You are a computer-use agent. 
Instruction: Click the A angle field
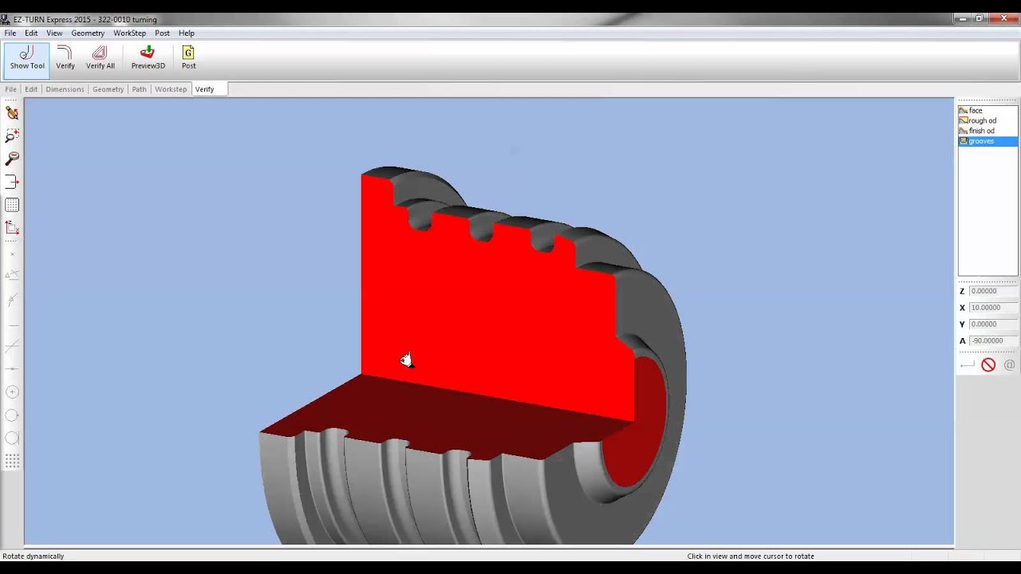coord(993,341)
